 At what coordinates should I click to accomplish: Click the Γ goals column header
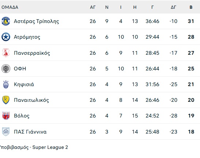(152, 7)
